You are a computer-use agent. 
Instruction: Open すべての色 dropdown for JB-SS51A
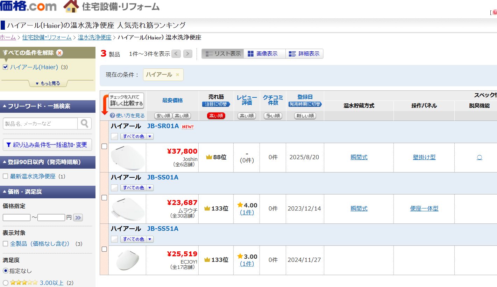137,239
